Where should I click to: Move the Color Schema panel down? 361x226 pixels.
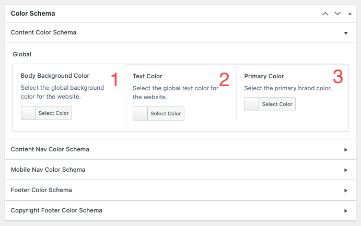click(337, 14)
